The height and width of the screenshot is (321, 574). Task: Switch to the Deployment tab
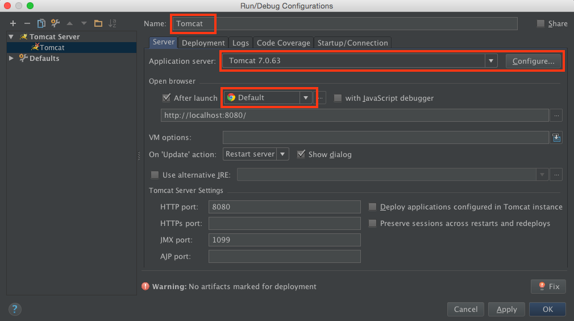(x=203, y=43)
